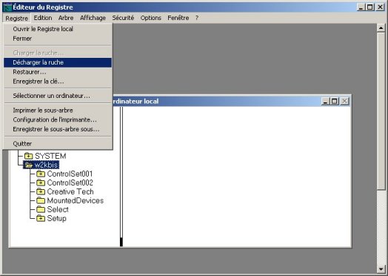Open the Sécurité menu
The height and width of the screenshot is (276, 388).
click(123, 18)
